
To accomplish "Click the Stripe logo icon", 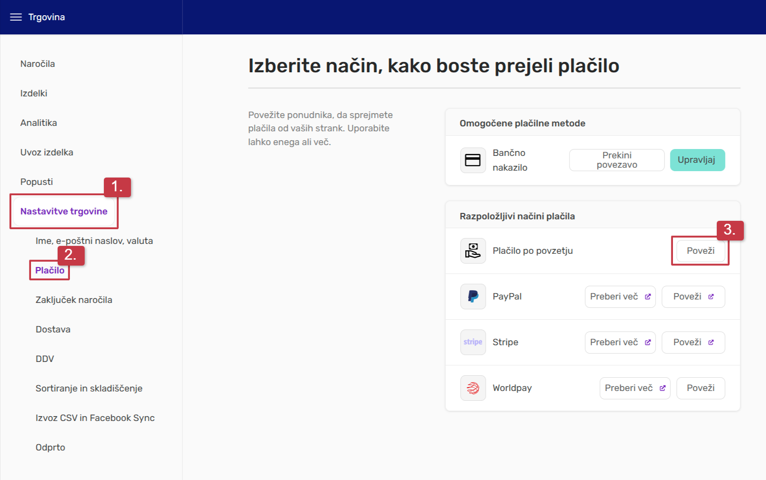I will coord(473,342).
